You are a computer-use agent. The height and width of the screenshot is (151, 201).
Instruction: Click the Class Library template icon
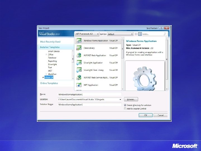(79, 48)
